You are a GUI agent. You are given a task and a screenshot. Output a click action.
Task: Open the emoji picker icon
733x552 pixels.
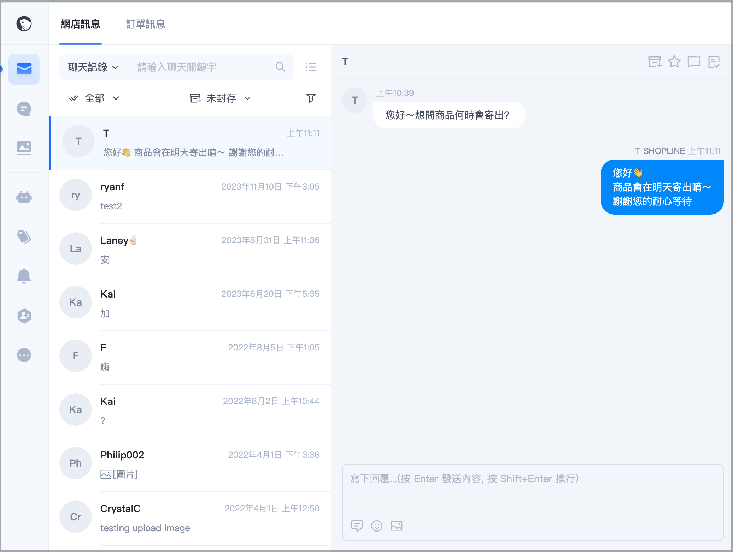click(377, 526)
